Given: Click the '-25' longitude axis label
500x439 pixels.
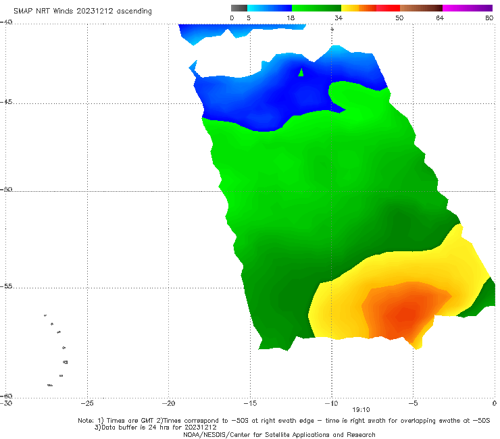Looking at the screenshot, I should (x=87, y=403).
